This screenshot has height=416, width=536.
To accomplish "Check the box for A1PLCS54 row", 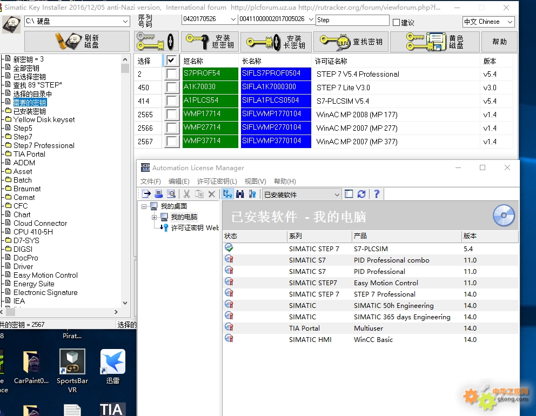I will coord(172,101).
